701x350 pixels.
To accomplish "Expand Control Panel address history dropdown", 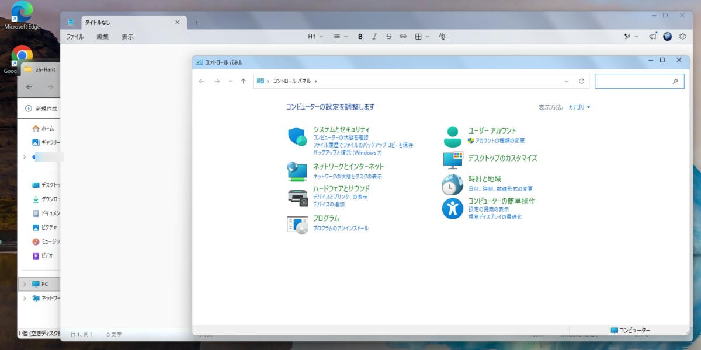I will [x=567, y=81].
